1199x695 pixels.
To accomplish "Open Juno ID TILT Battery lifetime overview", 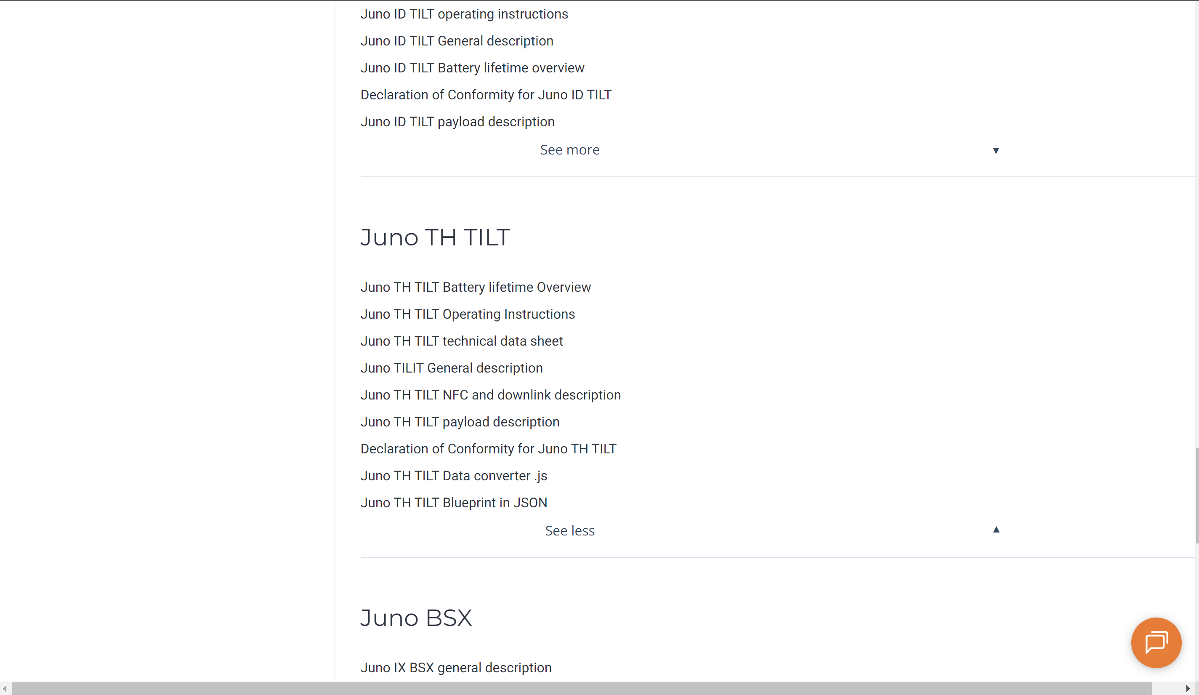I will 472,68.
